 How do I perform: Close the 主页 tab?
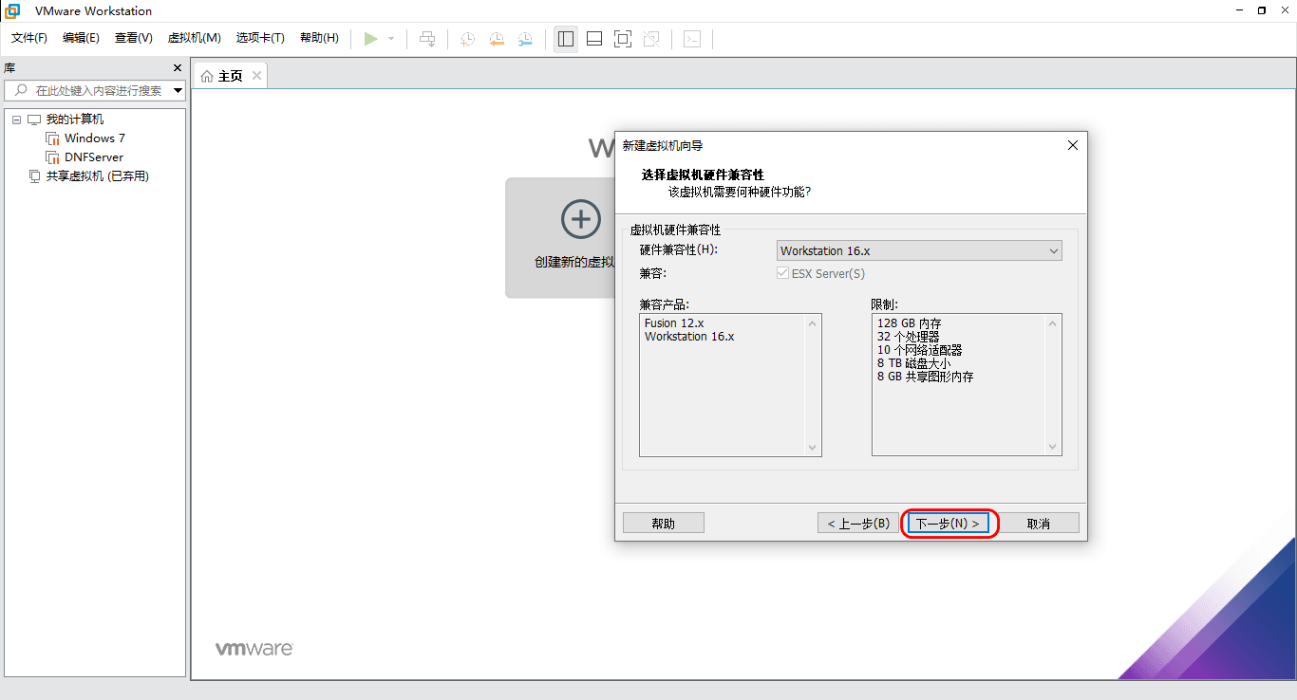(256, 76)
